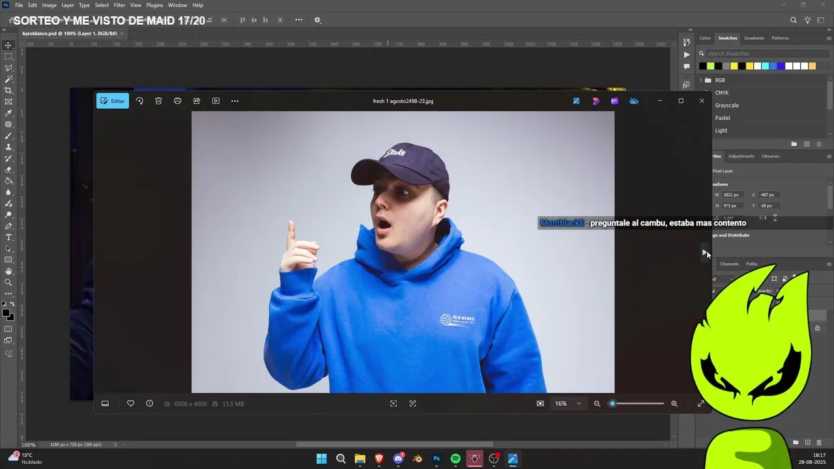
Task: Select the Rectangle shape tool
Action: [8, 260]
